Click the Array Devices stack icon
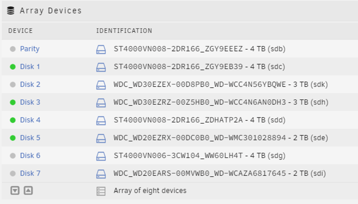 [10, 10]
